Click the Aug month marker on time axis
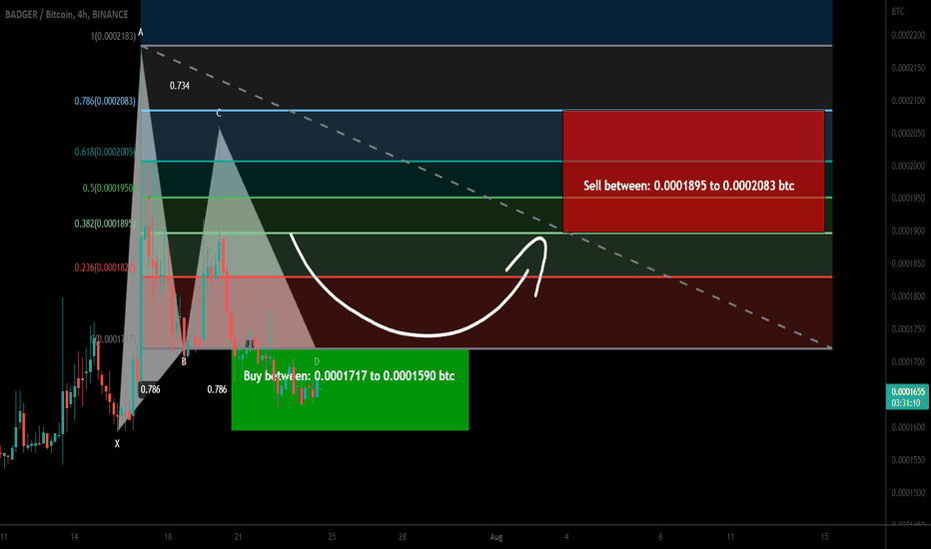The image size is (931, 549). click(x=496, y=537)
